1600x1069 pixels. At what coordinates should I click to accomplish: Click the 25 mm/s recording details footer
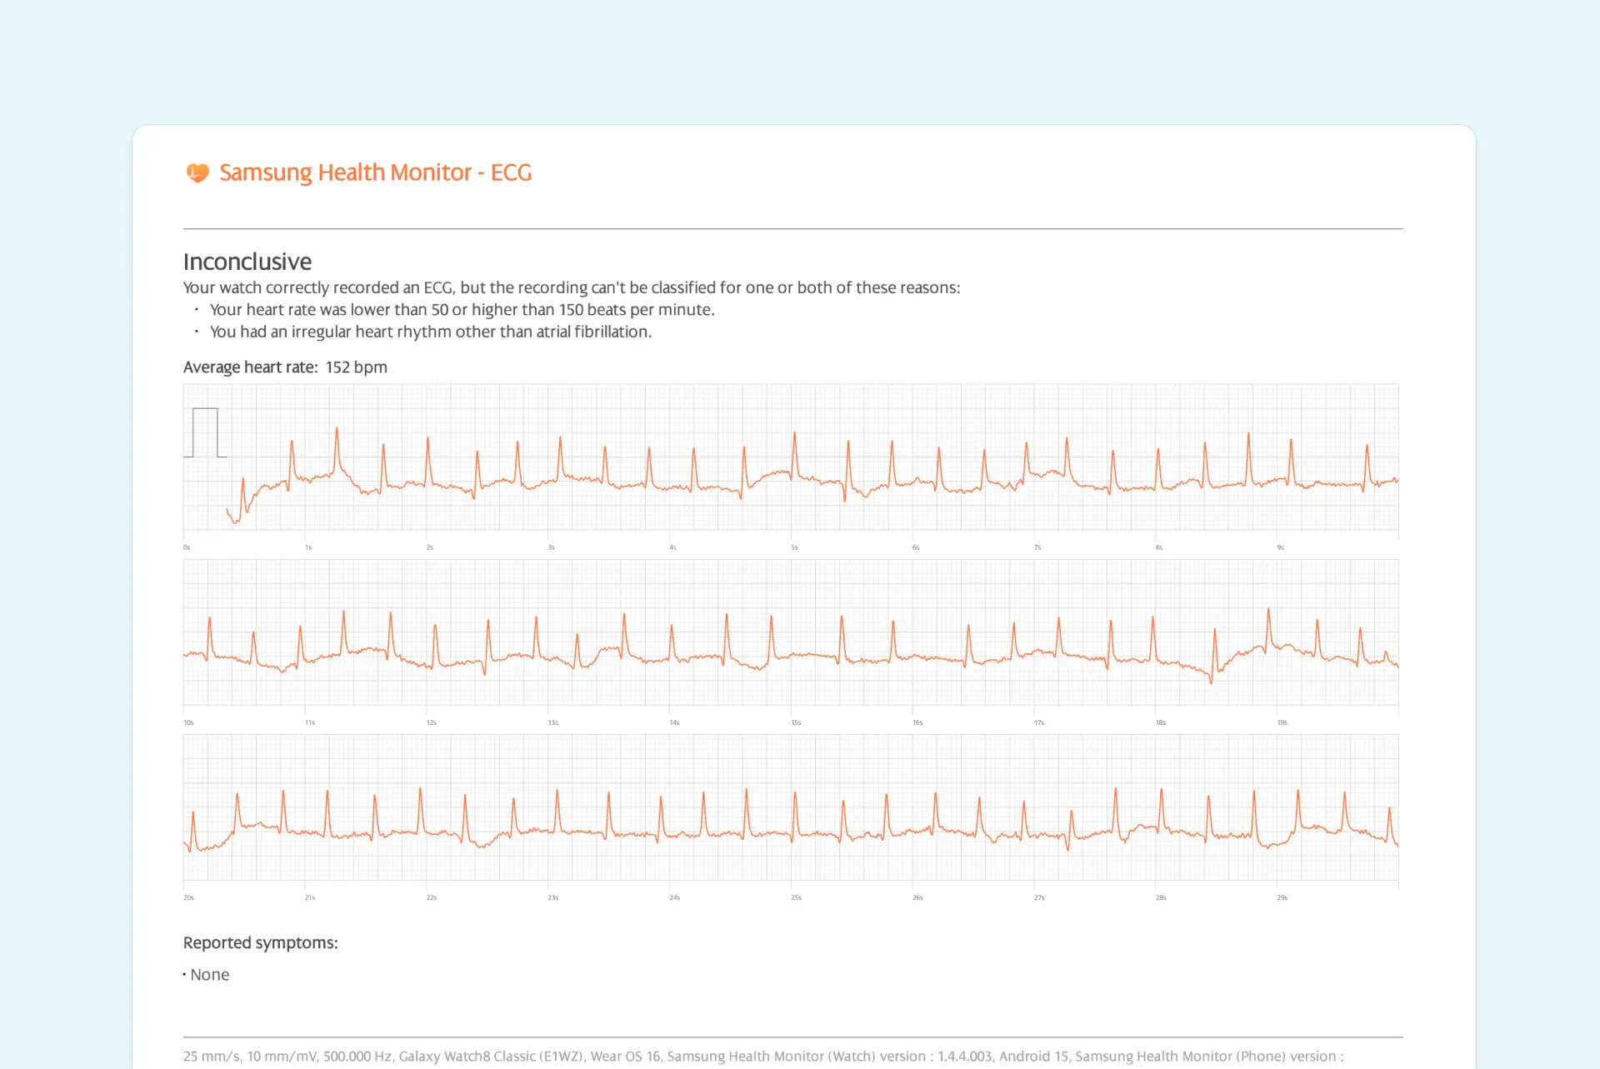tap(763, 1057)
